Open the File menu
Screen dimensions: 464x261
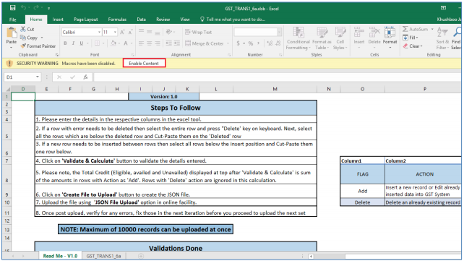coord(13,20)
